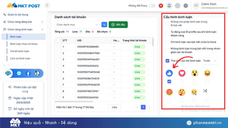The height and width of the screenshot is (128, 228).
Task: Uncheck the Like reaction checkbox
Action: (x=169, y=81)
